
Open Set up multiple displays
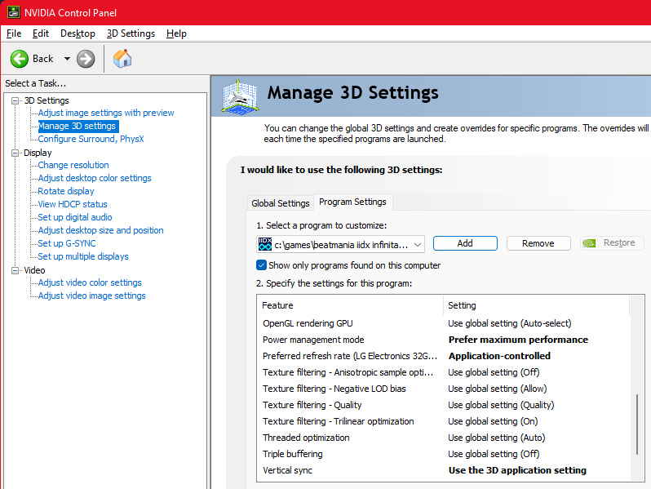(83, 257)
